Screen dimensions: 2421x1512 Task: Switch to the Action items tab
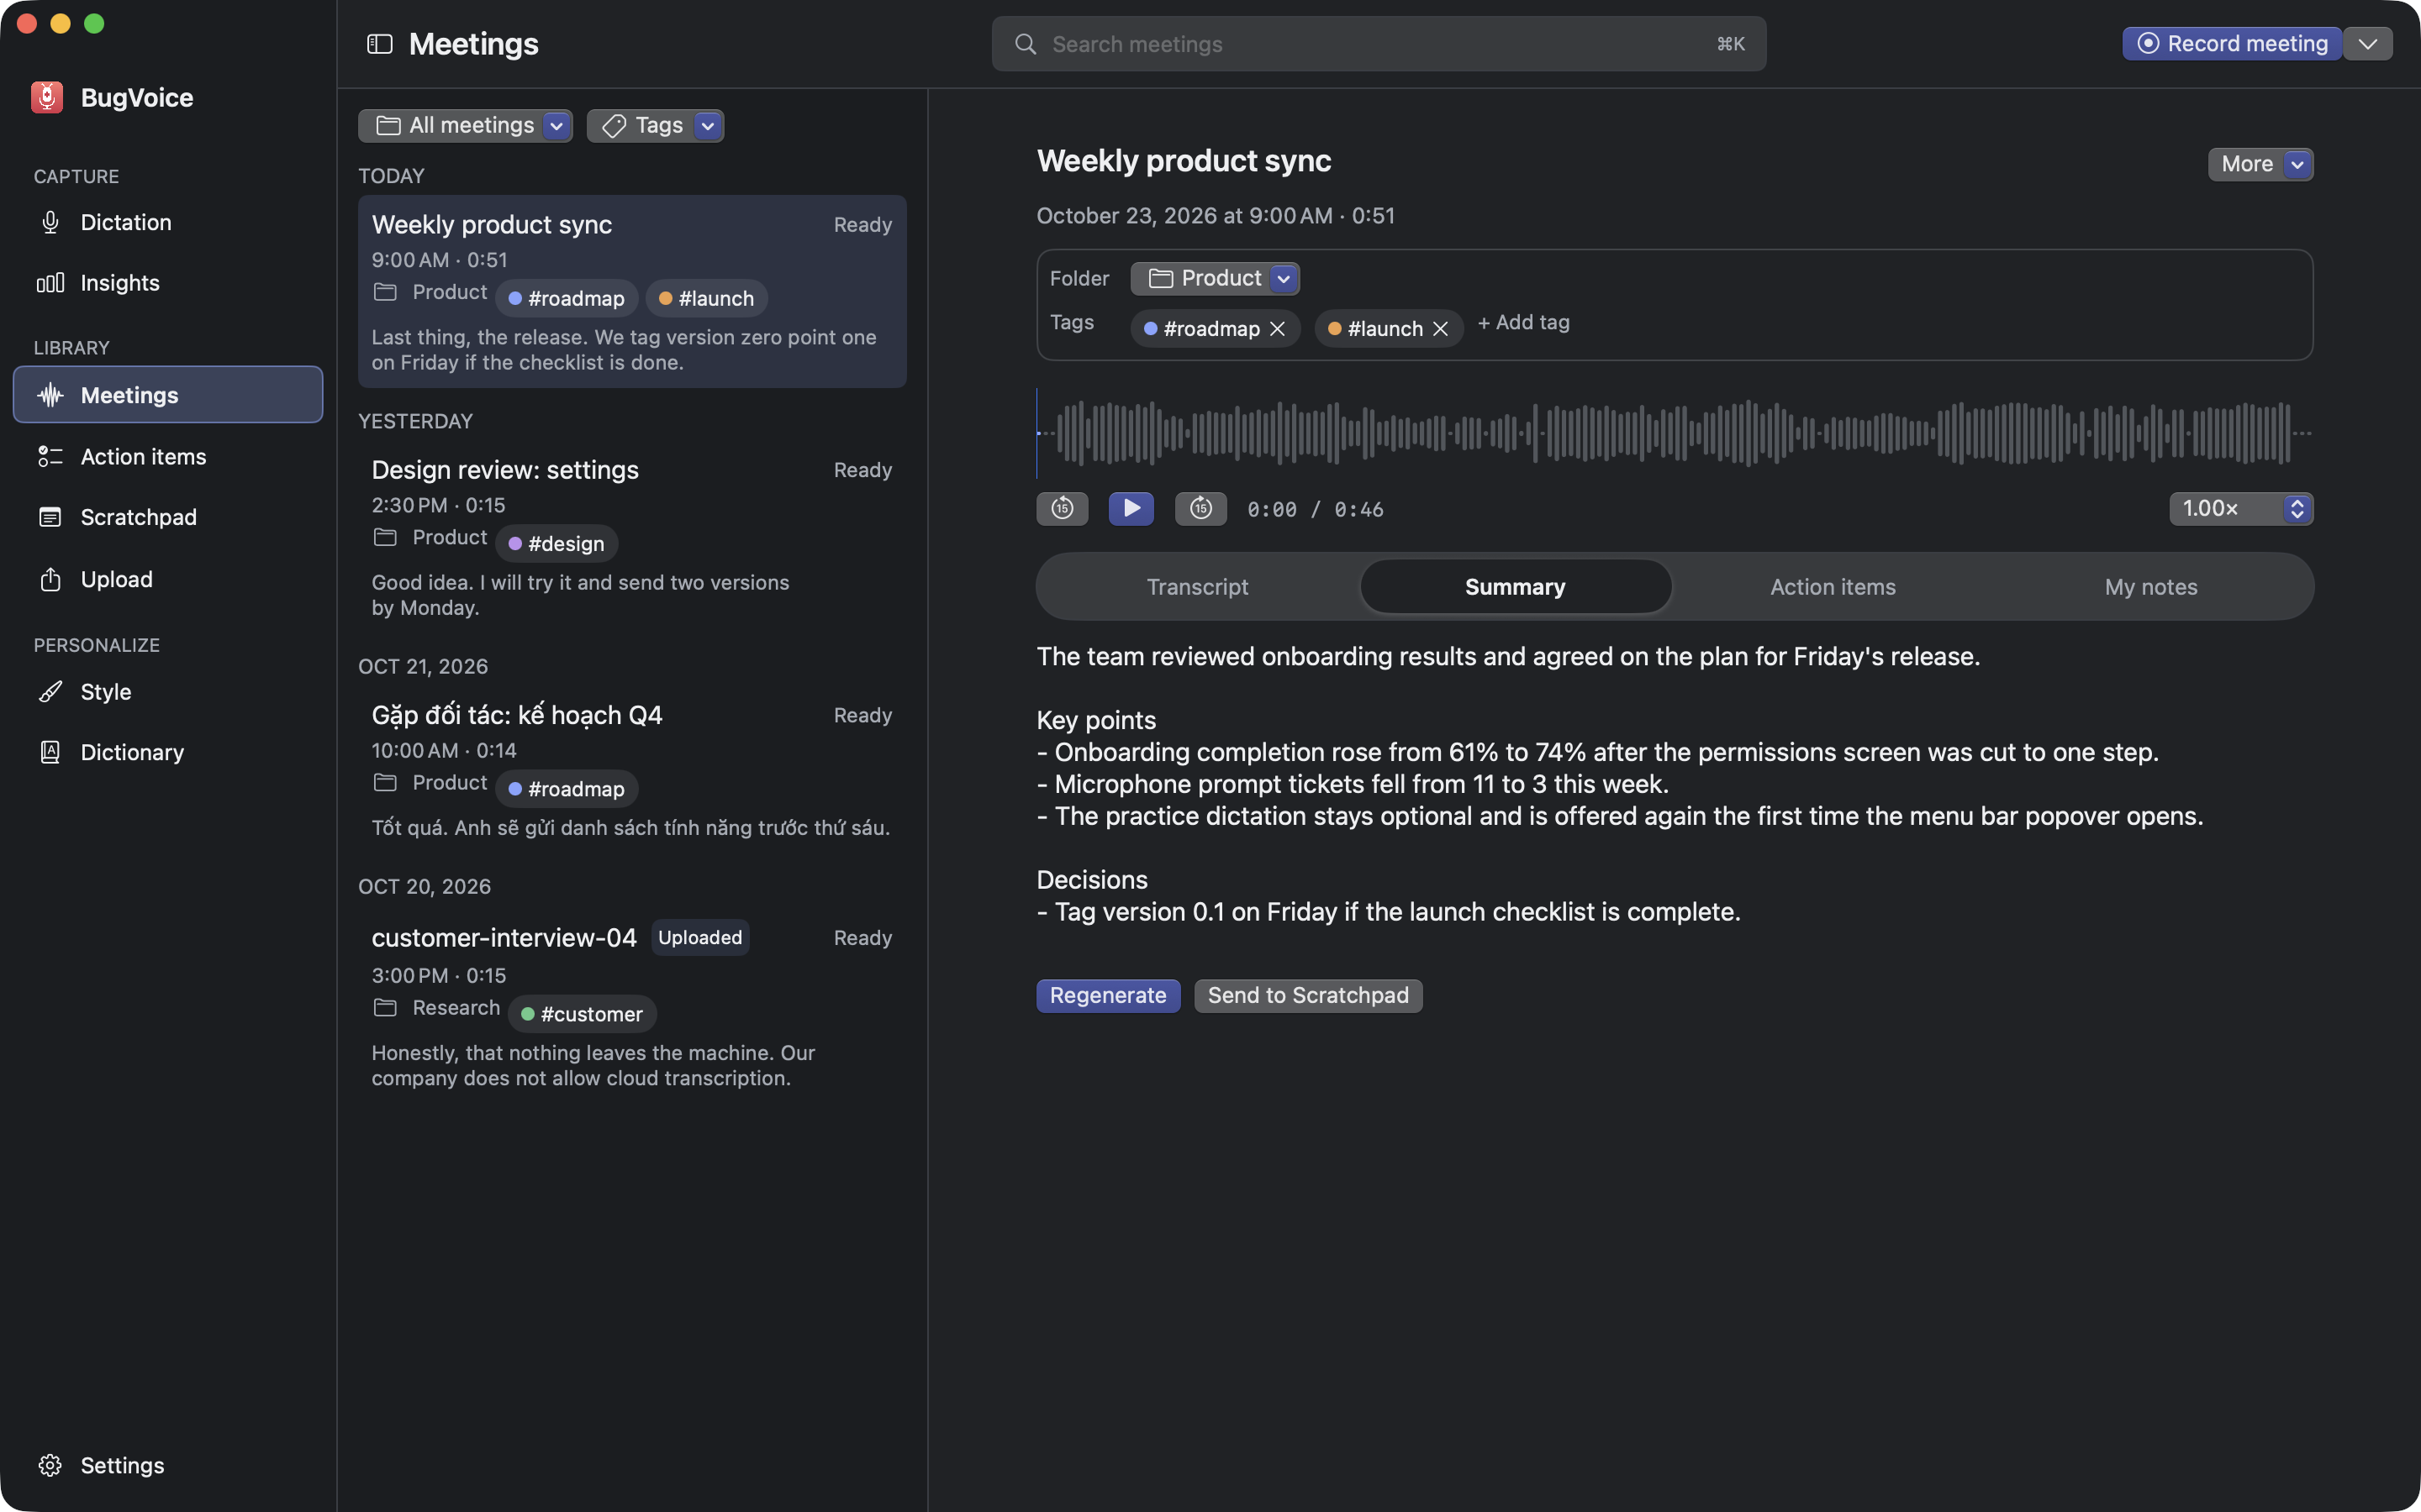pos(1833,587)
